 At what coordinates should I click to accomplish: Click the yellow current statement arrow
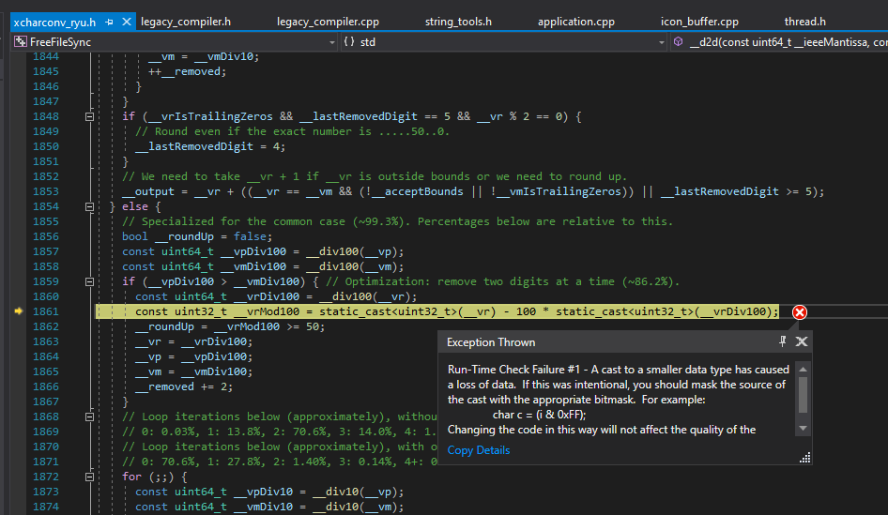(x=18, y=311)
